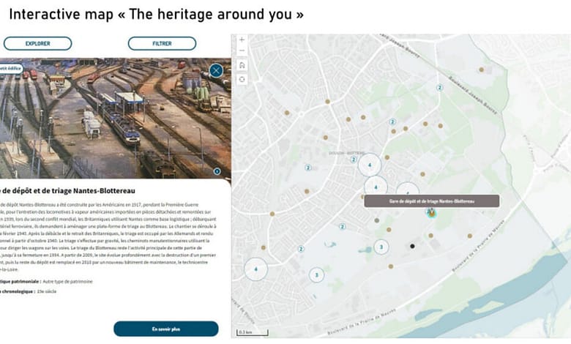Image resolution: width=571 pixels, height=344 pixels.
Task: Open the EXPLORER tab
Action: (x=37, y=44)
